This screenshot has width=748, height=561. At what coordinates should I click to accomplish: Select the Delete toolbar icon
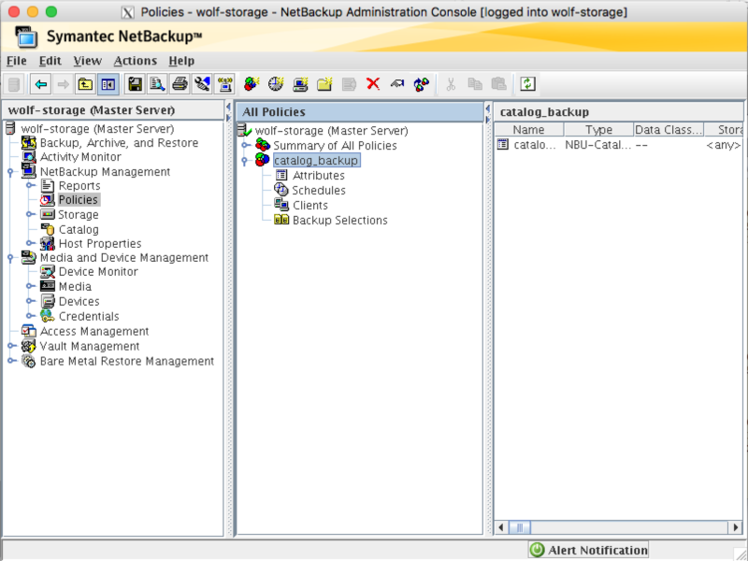point(372,84)
